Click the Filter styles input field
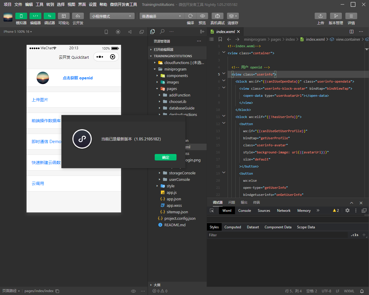Viewport: 369px width, 295px height. tap(277, 235)
